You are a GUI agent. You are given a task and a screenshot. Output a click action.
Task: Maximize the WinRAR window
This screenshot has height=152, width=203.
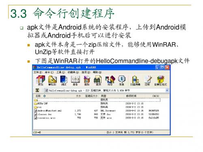coord(162,67)
